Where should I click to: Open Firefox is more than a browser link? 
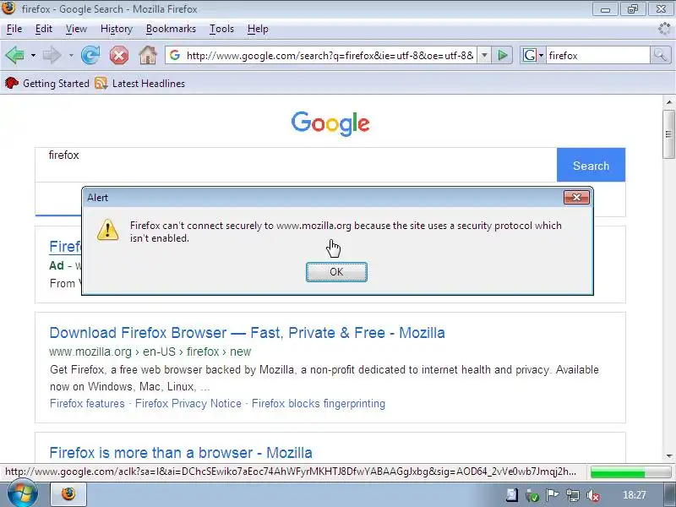click(181, 453)
